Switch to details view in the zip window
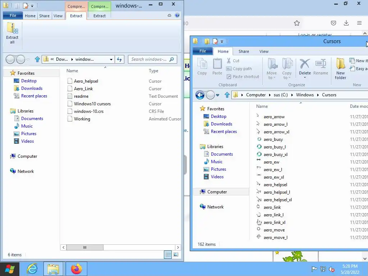This screenshot has height=276, width=368. [168, 255]
